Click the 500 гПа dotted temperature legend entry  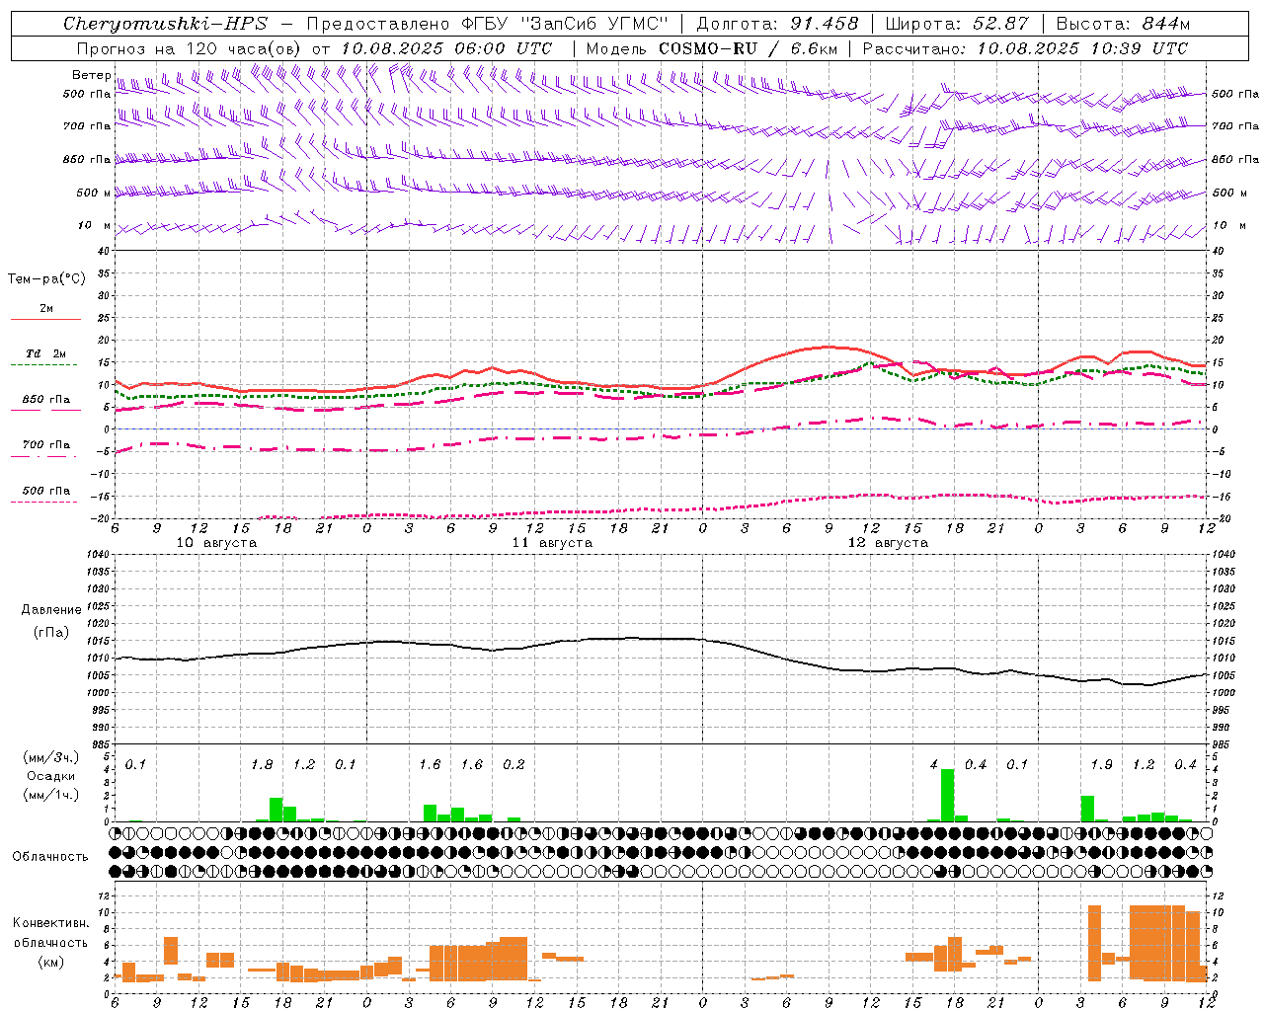click(45, 491)
